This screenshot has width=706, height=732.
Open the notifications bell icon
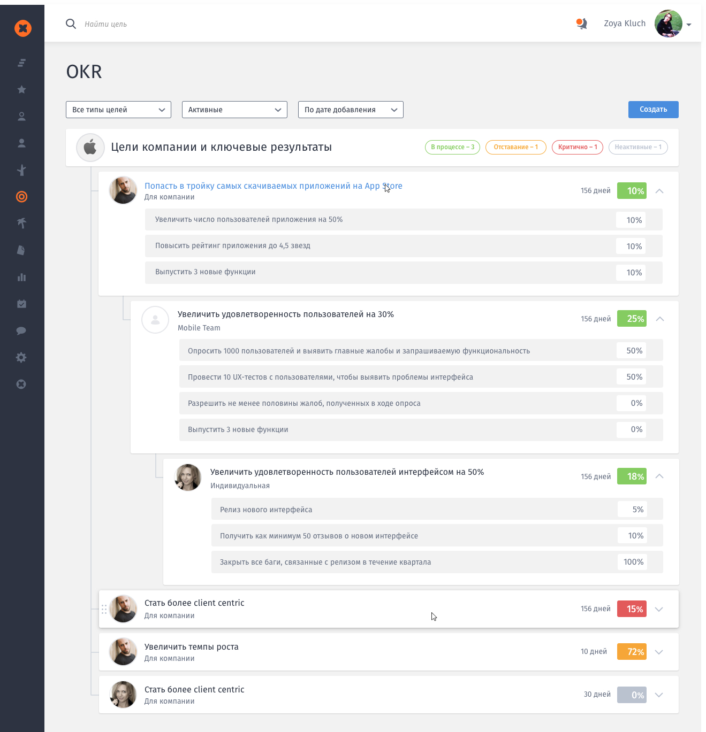pos(582,24)
